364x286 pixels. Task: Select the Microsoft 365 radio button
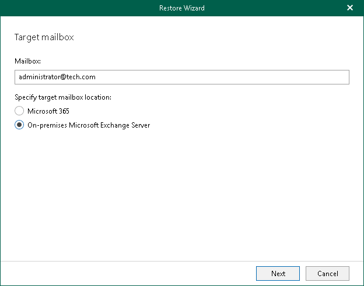[19, 111]
